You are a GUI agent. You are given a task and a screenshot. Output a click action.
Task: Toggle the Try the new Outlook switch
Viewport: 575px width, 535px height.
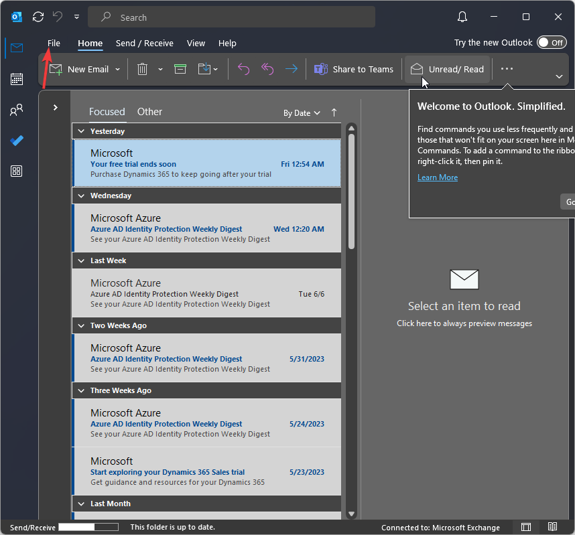552,43
